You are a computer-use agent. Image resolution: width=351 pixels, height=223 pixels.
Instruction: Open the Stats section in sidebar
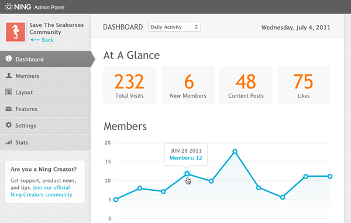click(x=45, y=142)
